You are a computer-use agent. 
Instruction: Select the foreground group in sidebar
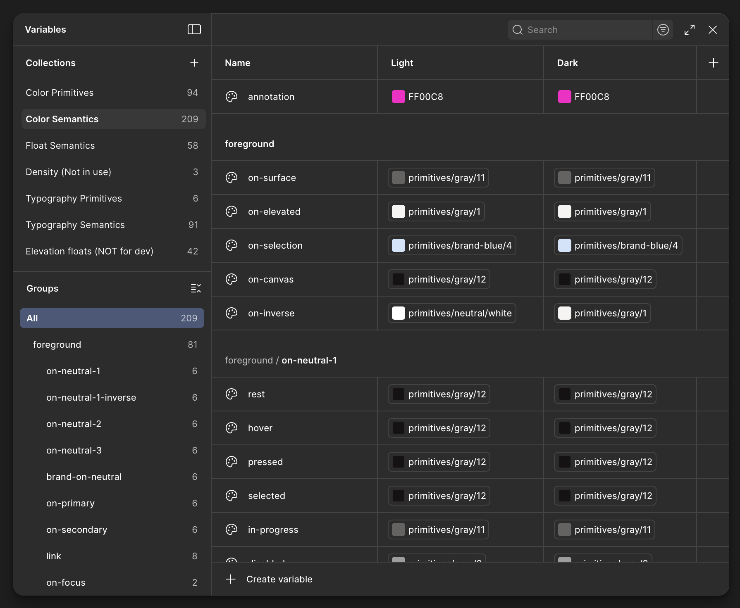click(x=112, y=344)
